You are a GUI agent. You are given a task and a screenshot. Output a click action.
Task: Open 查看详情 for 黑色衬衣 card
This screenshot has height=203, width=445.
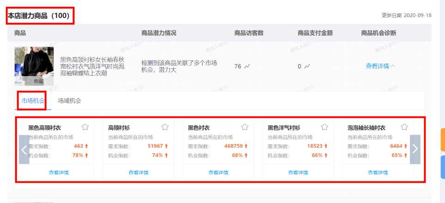pyautogui.click(x=218, y=173)
